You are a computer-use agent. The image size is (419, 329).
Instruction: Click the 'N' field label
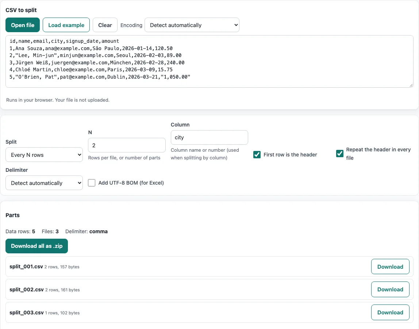90,132
